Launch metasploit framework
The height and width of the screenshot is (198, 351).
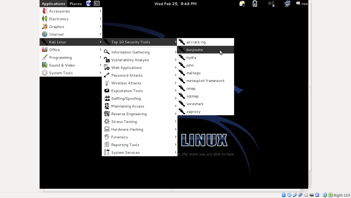tap(206, 81)
